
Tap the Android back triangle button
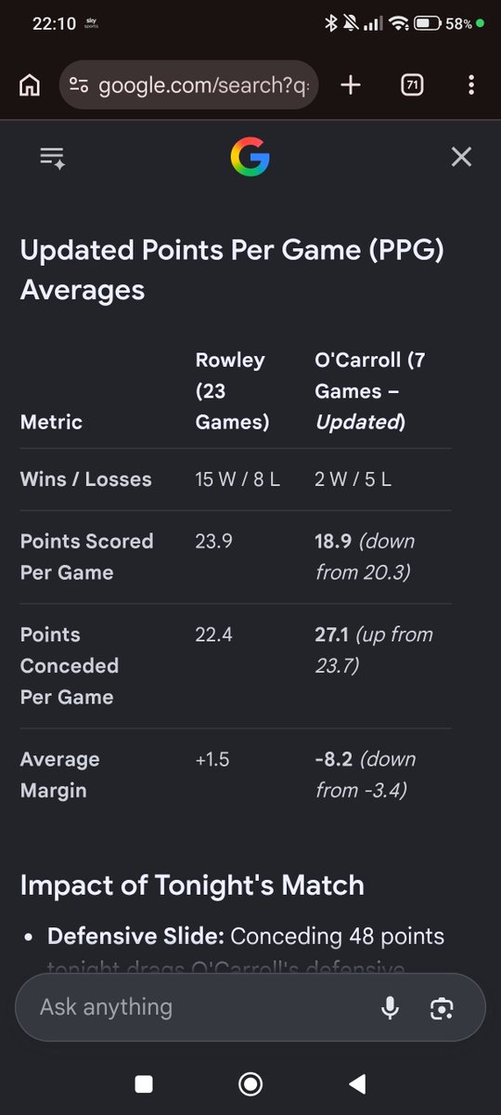pos(356,1083)
